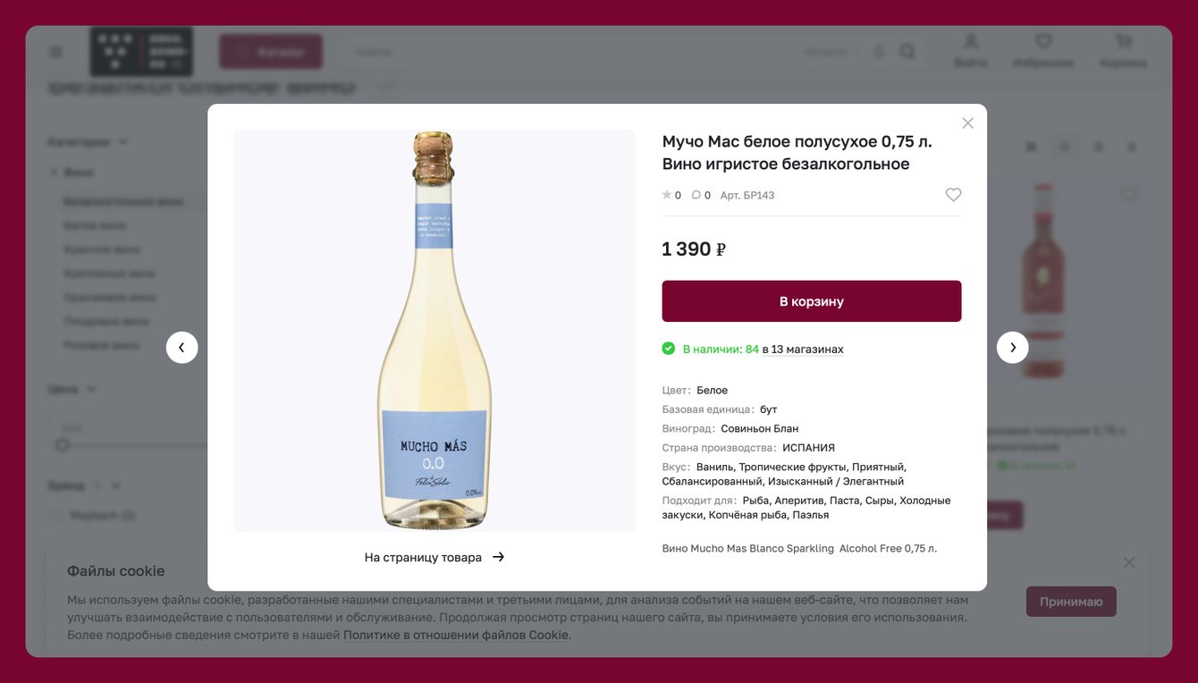Viewport: 1198px width, 683px height.
Task: Click the Mucho Mas bottle image
Action: (x=434, y=331)
